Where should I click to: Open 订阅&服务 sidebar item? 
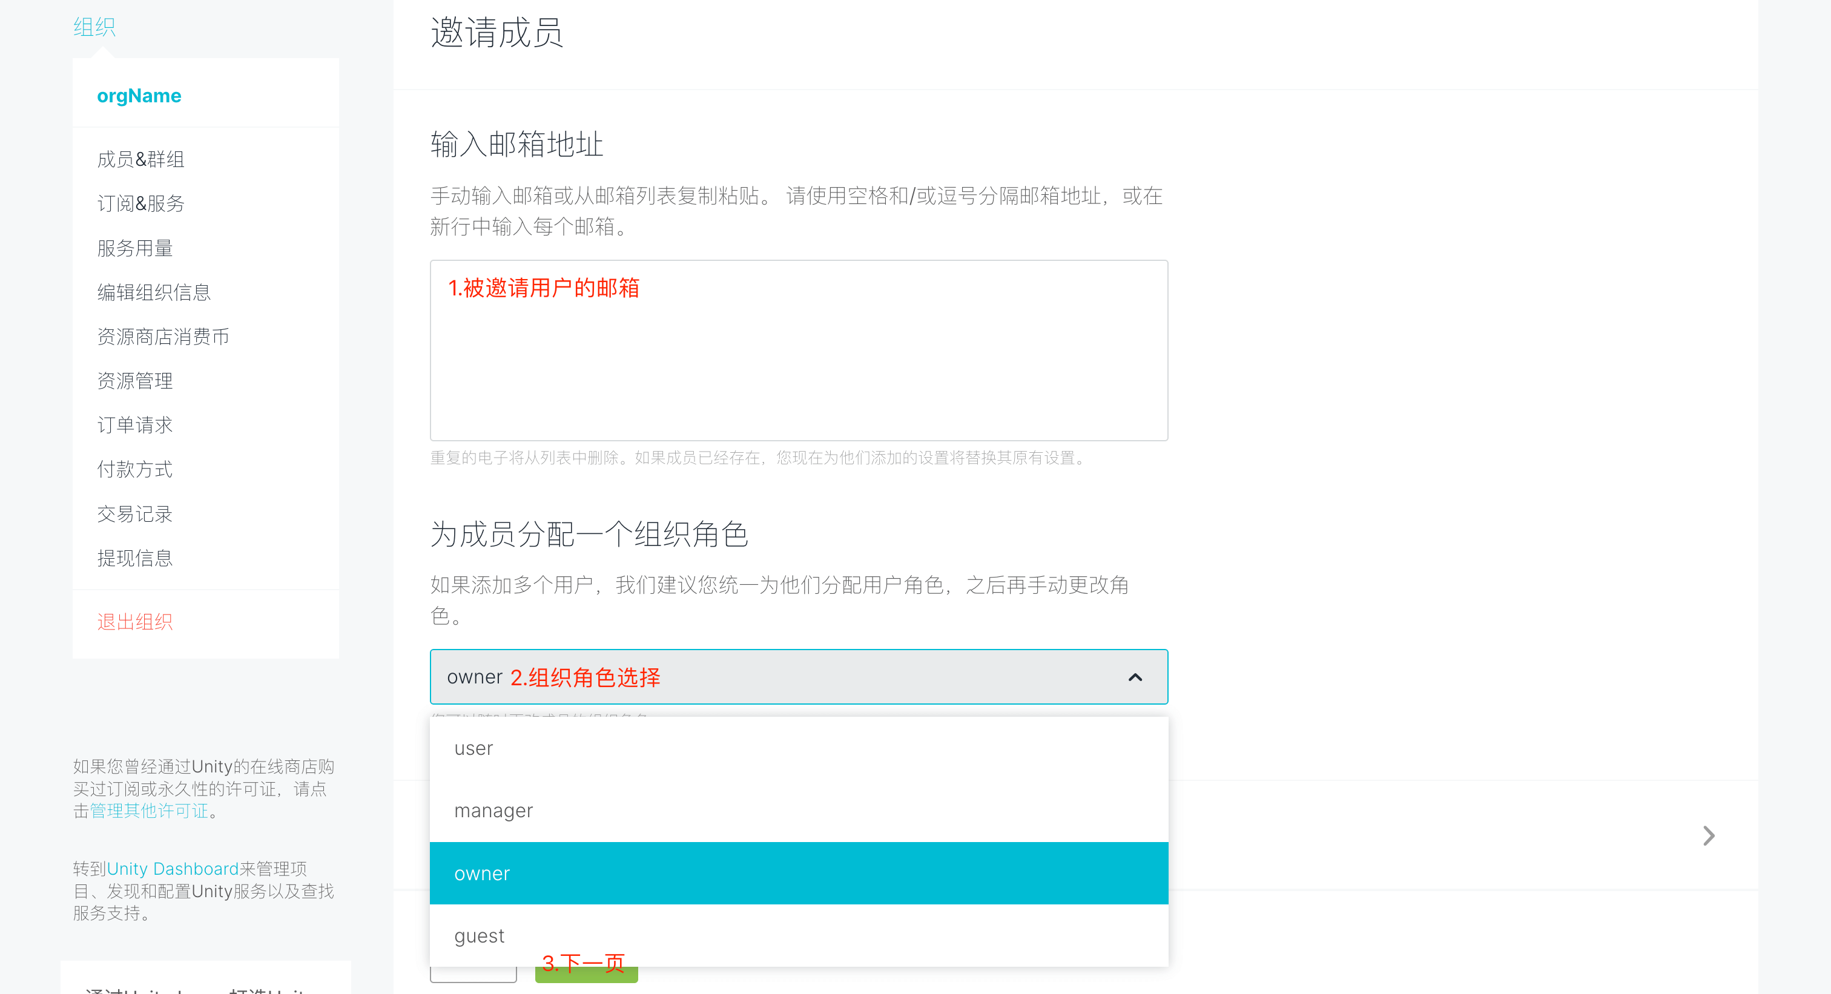[x=140, y=204]
